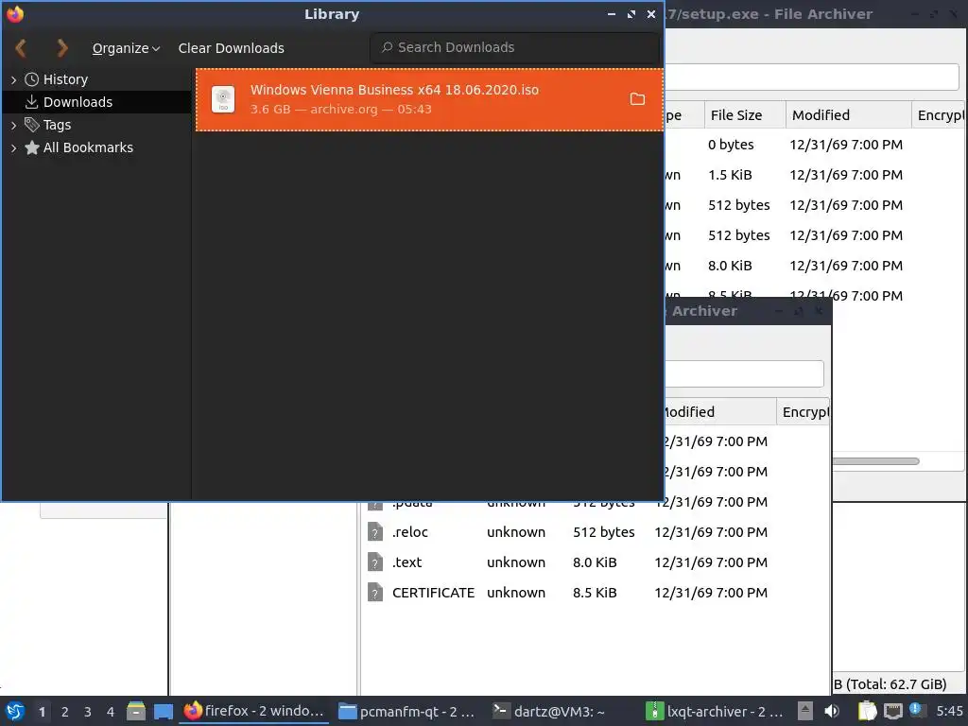
Task: Click the ISO file icon in downloads list
Action: point(223,99)
